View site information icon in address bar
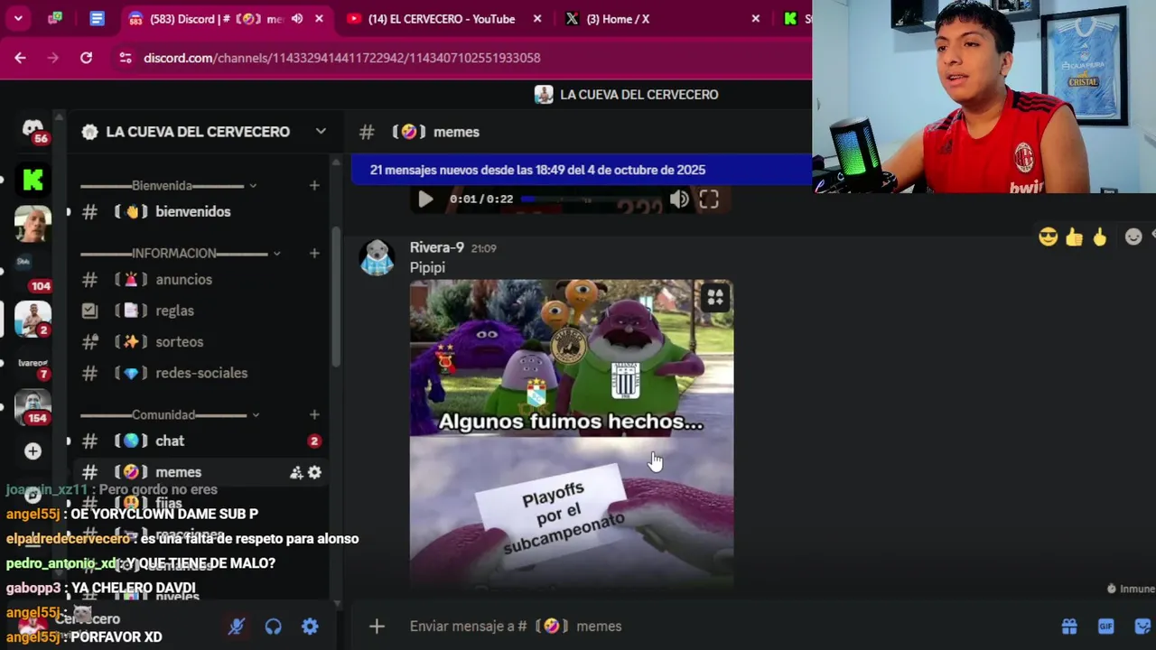Viewport: 1156px width, 650px height. (x=126, y=58)
